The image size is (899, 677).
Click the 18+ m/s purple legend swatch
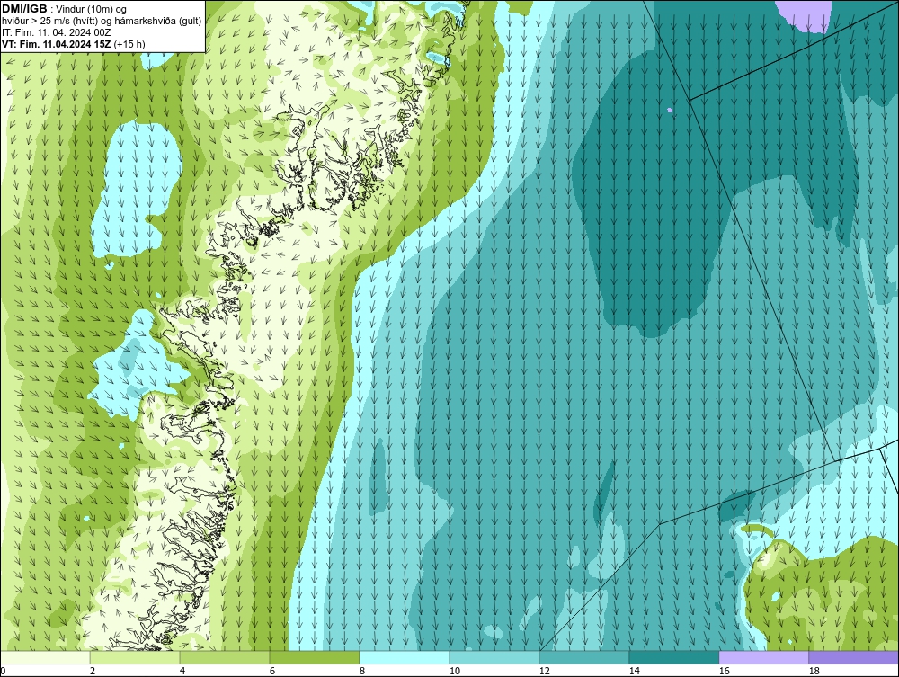(854, 657)
